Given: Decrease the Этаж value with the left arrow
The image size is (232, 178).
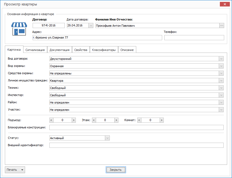Looking at the screenshot, I should [94, 120].
